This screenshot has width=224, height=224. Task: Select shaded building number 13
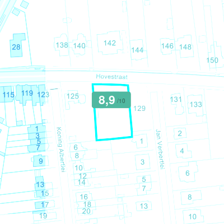coord(40,184)
